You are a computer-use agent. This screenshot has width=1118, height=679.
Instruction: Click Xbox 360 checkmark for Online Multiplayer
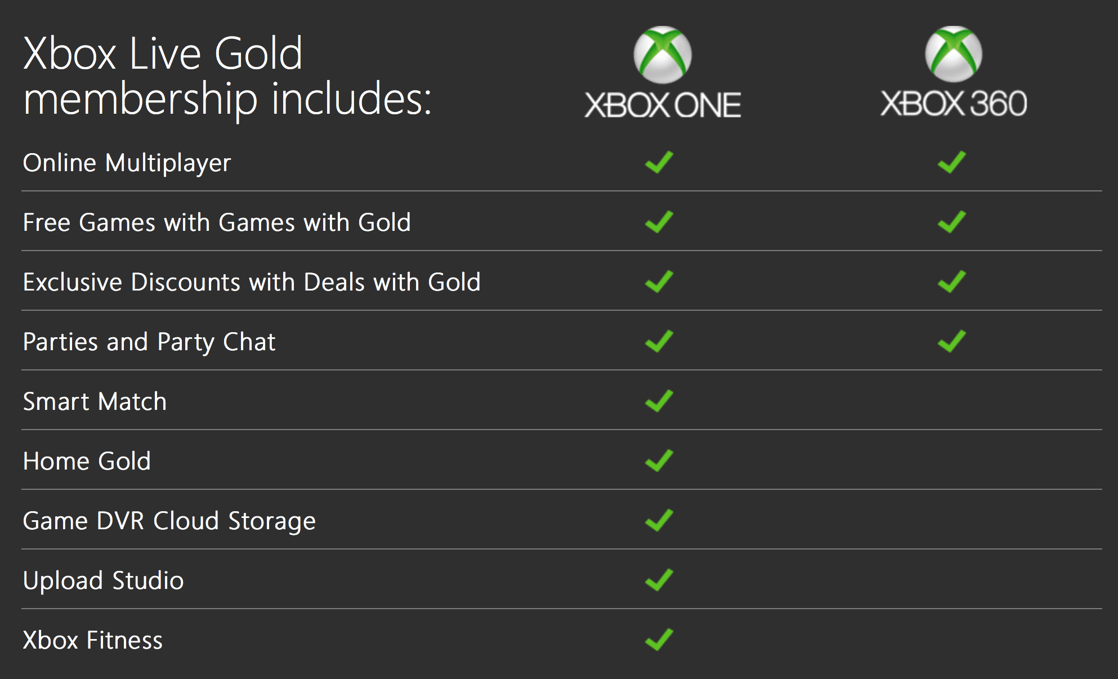coord(952,162)
